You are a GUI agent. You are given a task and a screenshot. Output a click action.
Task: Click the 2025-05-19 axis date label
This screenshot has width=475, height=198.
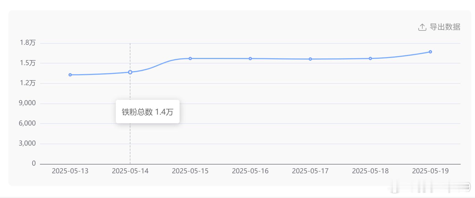click(x=430, y=171)
